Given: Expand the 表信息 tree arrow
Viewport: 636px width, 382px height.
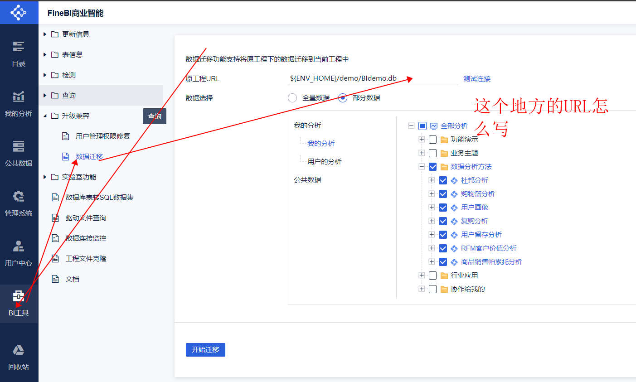Looking at the screenshot, I should click(x=45, y=55).
